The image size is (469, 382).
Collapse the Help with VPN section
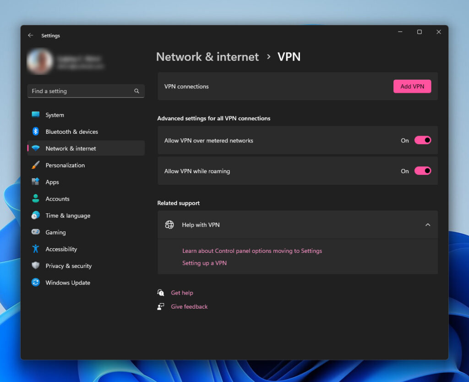click(x=427, y=225)
